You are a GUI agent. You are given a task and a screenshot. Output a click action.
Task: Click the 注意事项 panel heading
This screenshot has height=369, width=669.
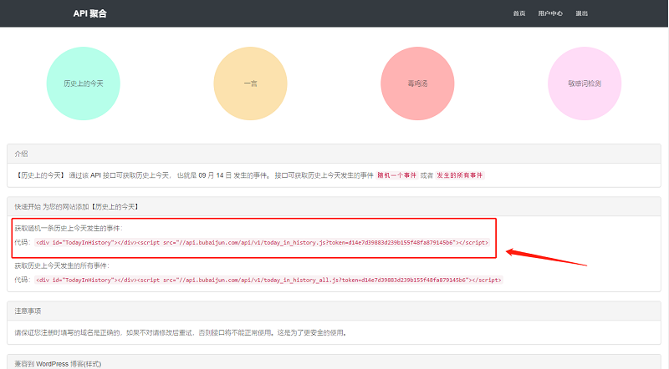pos(334,311)
